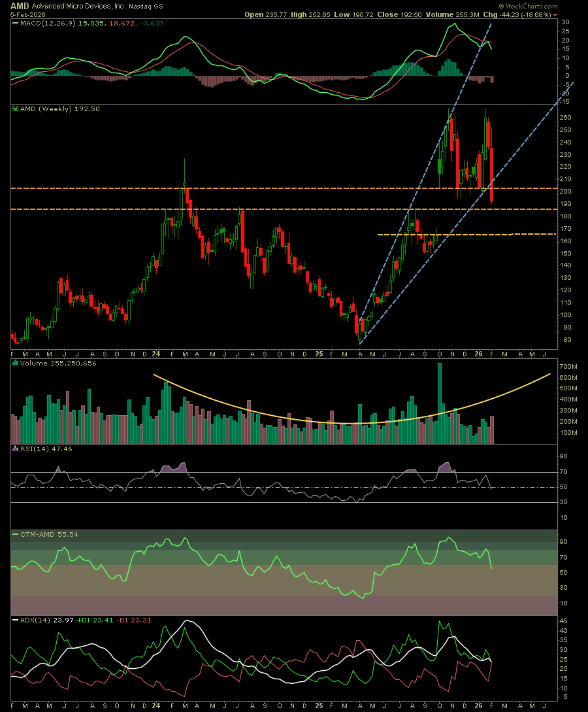The image size is (588, 712).
Task: Click the Volume 255.3M header value
Action: click(452, 14)
